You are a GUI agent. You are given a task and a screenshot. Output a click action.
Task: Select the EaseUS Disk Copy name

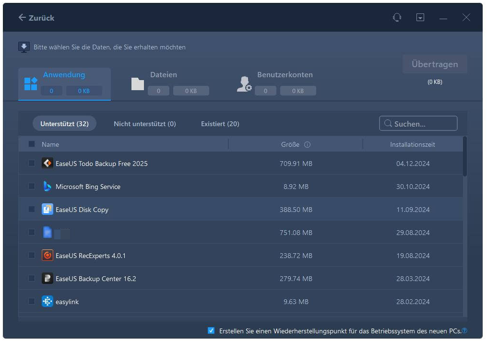coord(82,210)
